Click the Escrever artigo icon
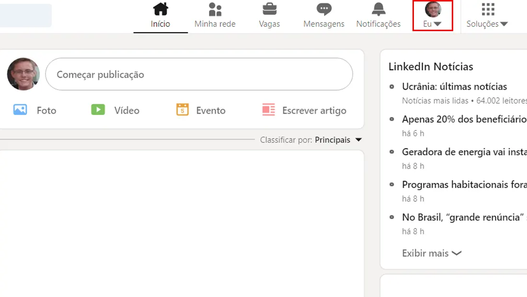Screen dimensions: 527x297 269,110
